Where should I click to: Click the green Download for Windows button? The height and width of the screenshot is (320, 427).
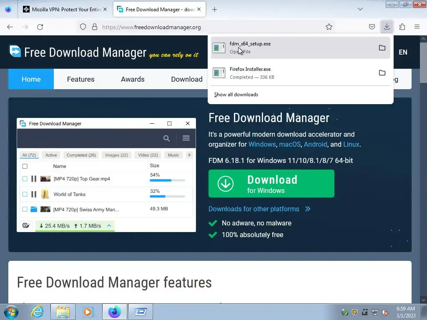271,184
